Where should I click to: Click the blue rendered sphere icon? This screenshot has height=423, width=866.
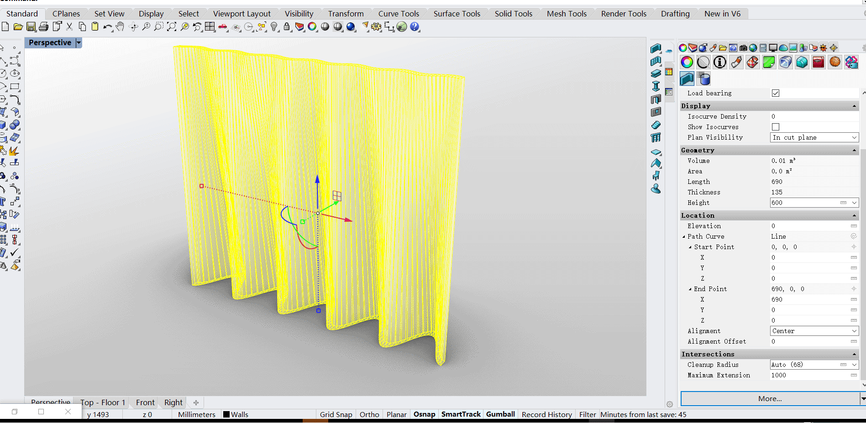pyautogui.click(x=351, y=27)
